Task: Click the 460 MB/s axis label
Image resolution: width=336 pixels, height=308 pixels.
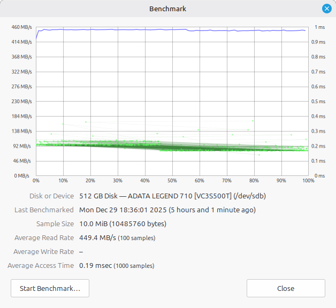Action: click(22, 27)
